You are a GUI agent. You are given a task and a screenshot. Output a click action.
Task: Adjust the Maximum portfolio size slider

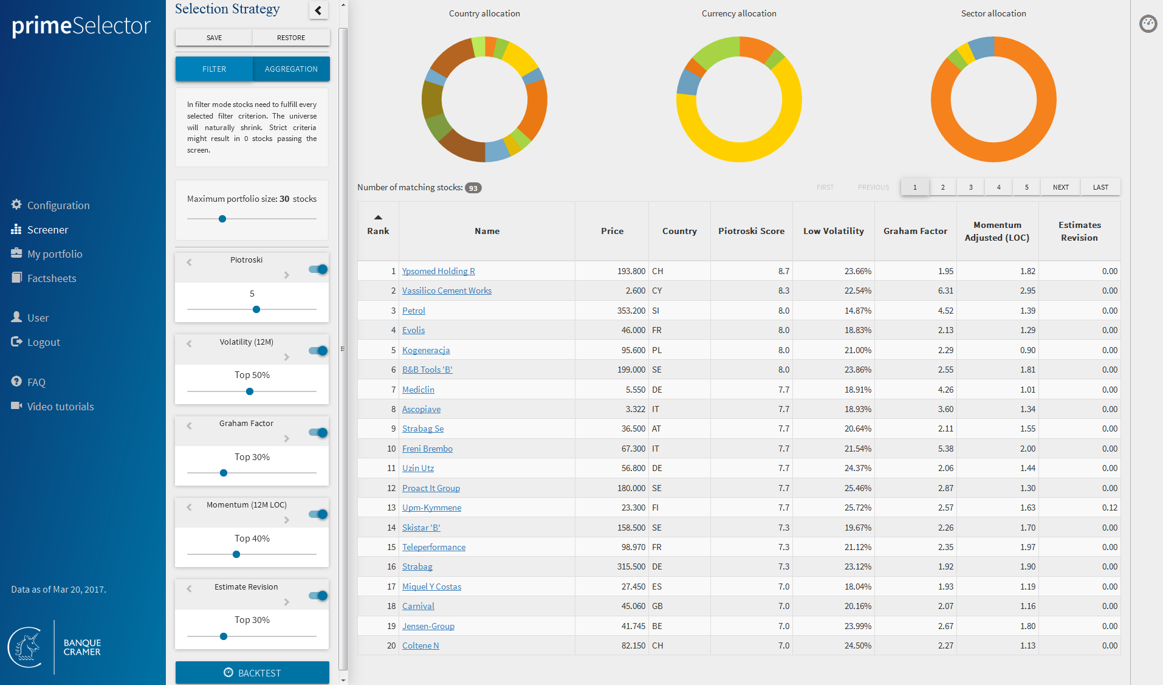(222, 218)
